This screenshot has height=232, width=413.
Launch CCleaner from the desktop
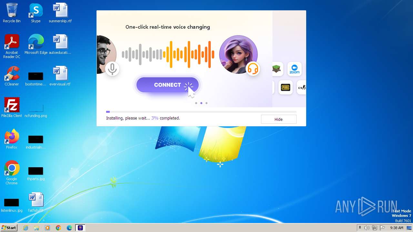click(12, 76)
